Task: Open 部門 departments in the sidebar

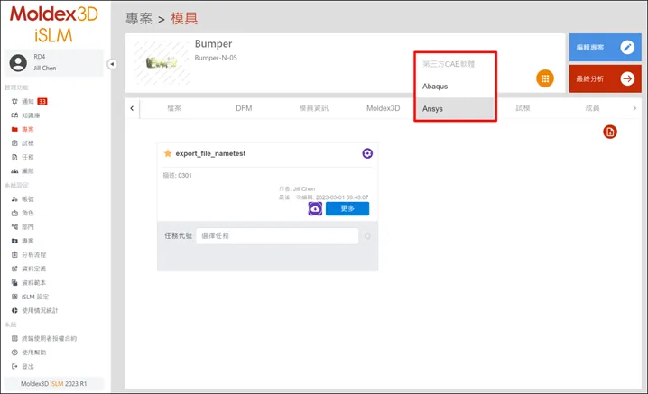Action: tap(23, 226)
